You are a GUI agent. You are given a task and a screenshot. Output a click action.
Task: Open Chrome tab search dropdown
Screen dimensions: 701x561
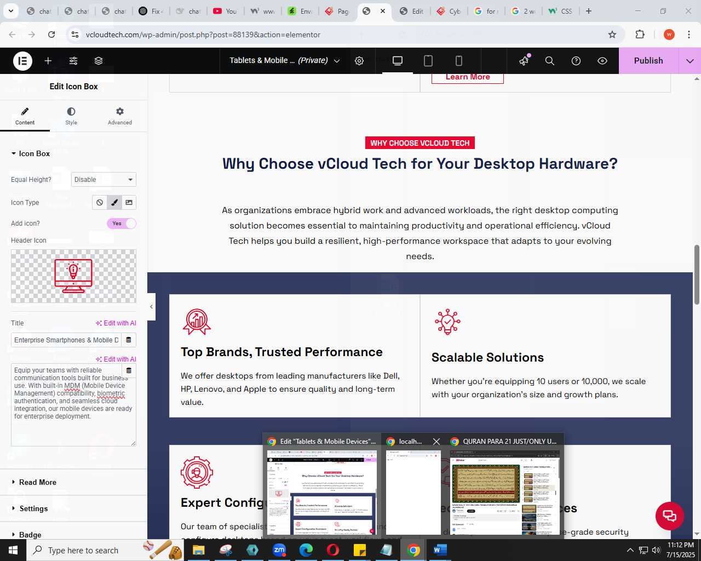click(x=10, y=11)
